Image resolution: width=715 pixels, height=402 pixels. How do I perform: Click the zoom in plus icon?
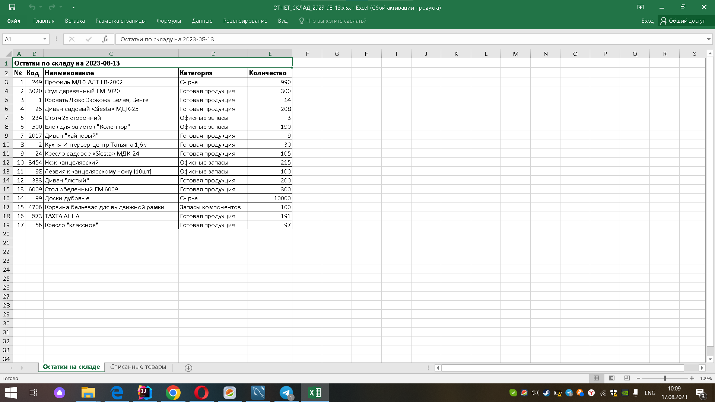click(x=692, y=378)
